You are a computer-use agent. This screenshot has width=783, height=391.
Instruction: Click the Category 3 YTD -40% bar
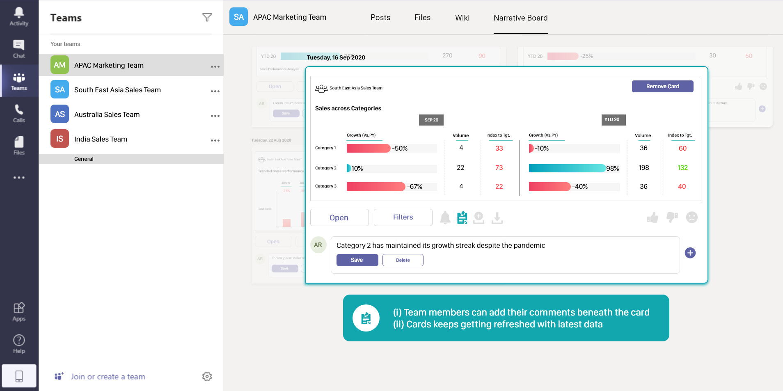[550, 187]
